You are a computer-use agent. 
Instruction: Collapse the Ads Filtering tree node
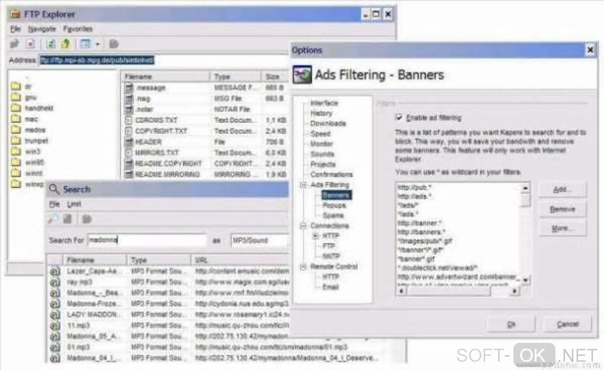click(x=303, y=185)
